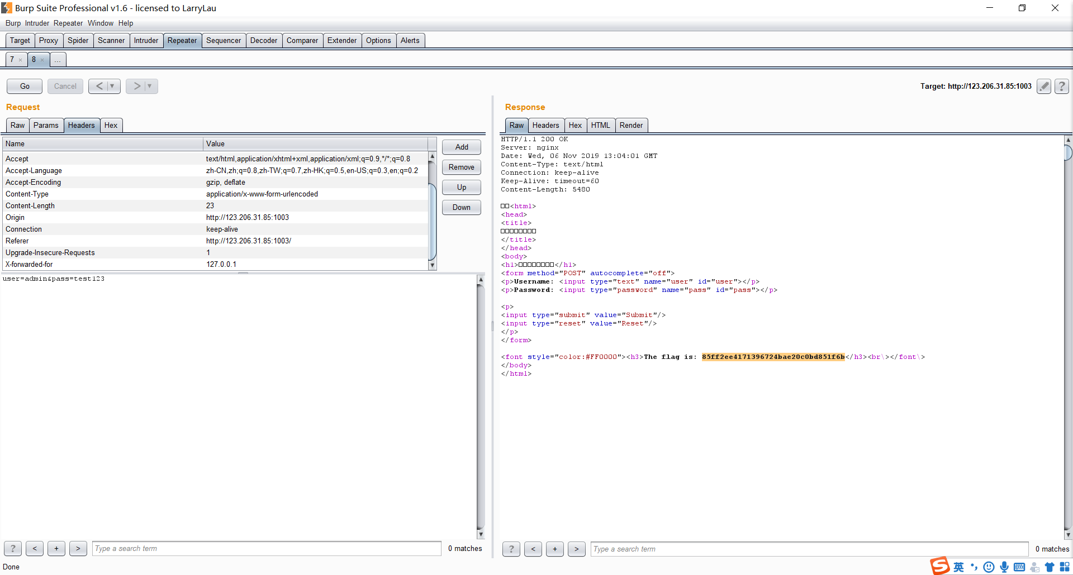The image size is (1073, 575).
Task: Open the Intruder menu in menu bar
Action: coord(37,23)
